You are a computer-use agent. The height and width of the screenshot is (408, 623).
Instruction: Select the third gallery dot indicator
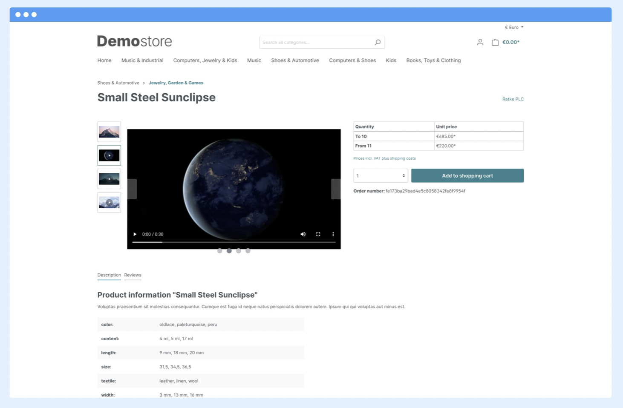(x=239, y=251)
